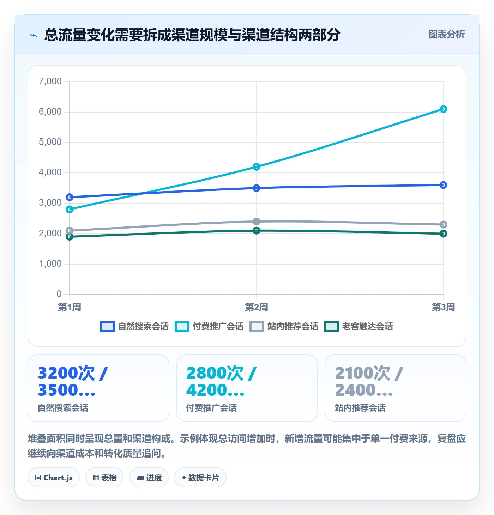Click the 进度 tag chip
Image resolution: width=494 pixels, height=515 pixels.
149,478
